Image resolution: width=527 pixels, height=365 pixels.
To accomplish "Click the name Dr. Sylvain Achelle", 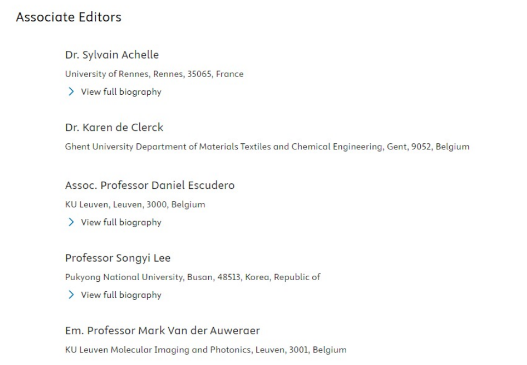I will (112, 55).
